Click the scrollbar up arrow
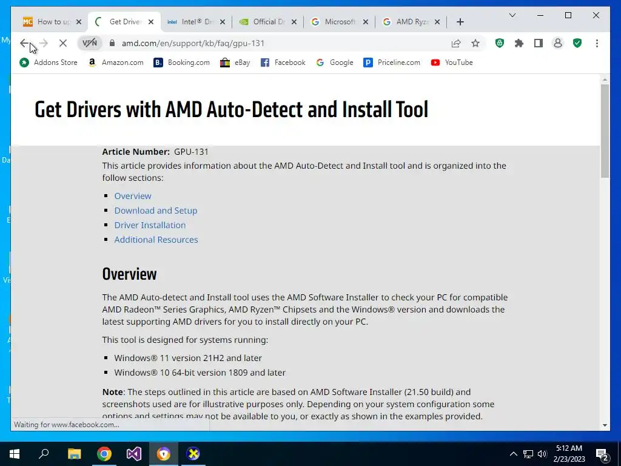The width and height of the screenshot is (621, 466). [605, 79]
